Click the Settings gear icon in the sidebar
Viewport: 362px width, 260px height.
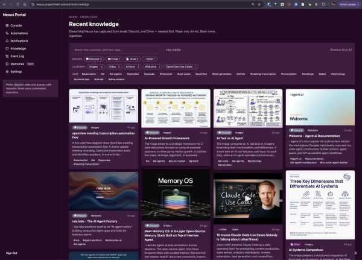[7, 72]
